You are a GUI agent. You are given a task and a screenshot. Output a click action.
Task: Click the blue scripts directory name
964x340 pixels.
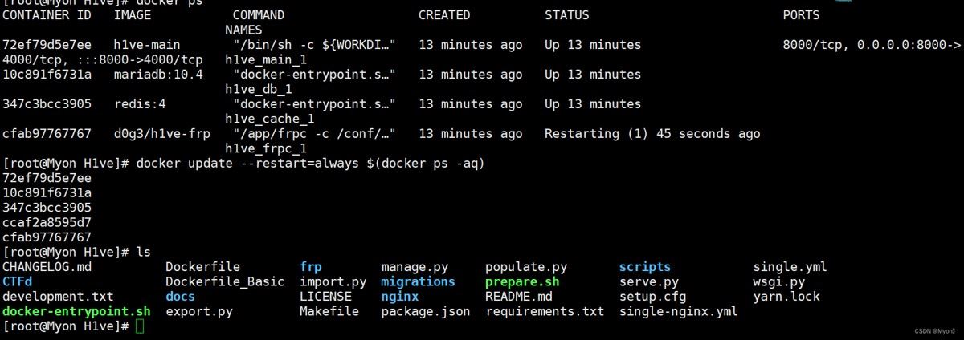pos(644,267)
